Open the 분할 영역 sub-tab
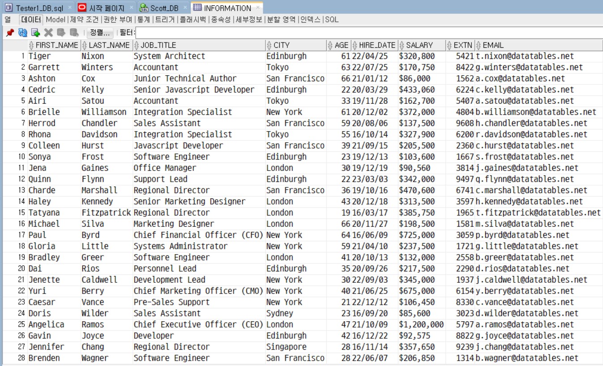The image size is (603, 366). 281,20
